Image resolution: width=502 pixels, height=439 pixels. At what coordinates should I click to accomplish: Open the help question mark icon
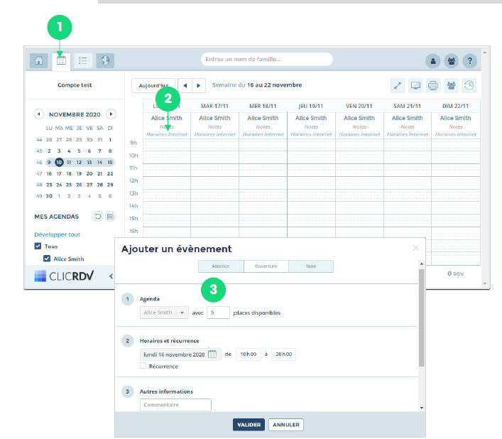tap(469, 60)
